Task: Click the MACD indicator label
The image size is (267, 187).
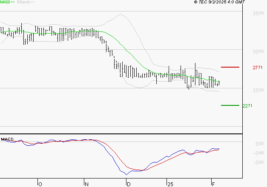Action: click(x=7, y=139)
